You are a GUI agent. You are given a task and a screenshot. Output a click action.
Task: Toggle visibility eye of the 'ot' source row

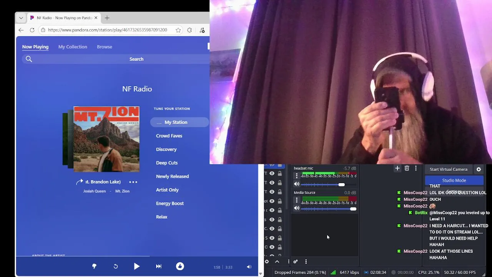[x=272, y=201]
